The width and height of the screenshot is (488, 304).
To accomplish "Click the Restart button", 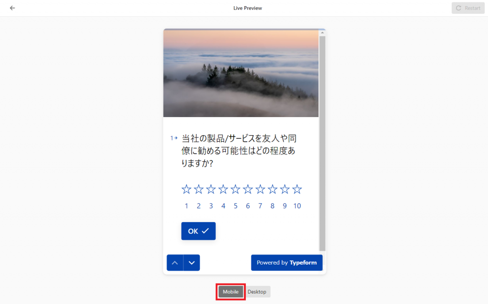I will point(468,8).
